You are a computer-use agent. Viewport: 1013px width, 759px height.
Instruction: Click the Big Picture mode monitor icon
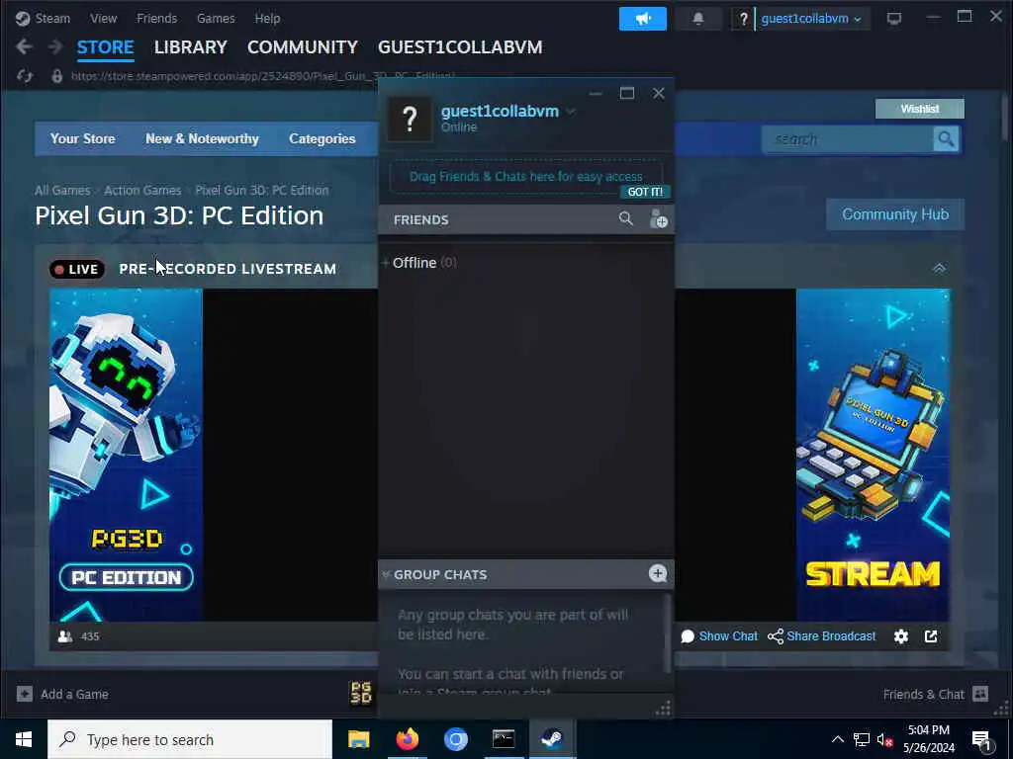pyautogui.click(x=894, y=19)
